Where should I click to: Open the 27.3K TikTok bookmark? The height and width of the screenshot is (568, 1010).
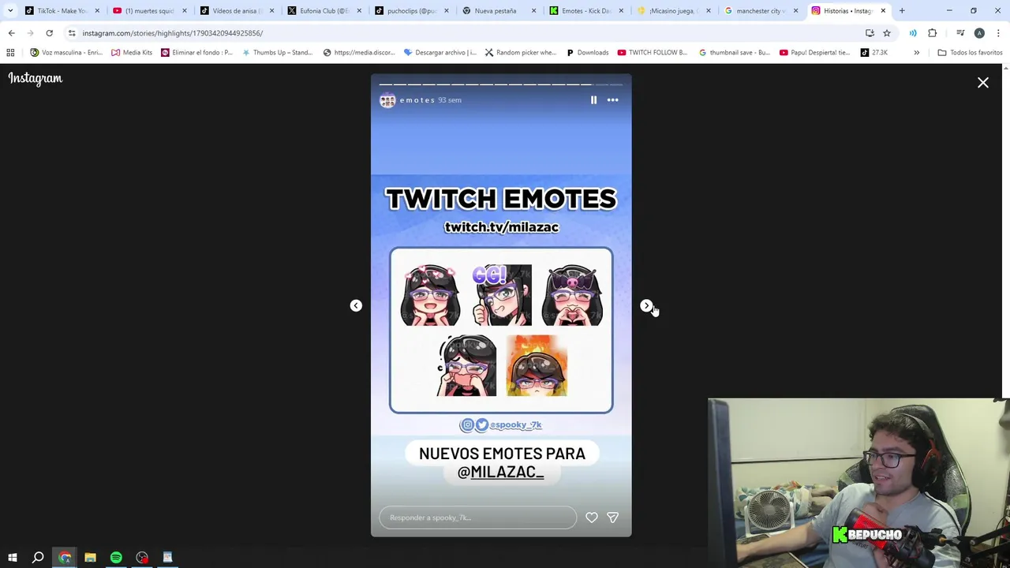[873, 53]
